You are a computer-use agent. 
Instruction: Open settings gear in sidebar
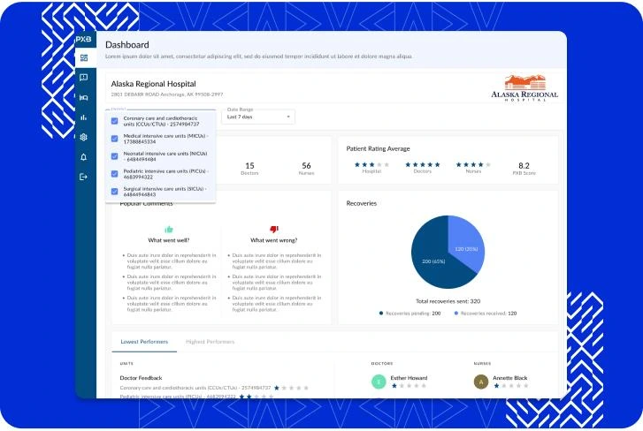[84, 137]
